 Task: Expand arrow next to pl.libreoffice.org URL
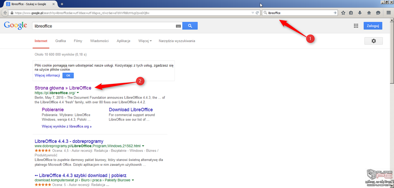pyautogui.click(x=78, y=93)
